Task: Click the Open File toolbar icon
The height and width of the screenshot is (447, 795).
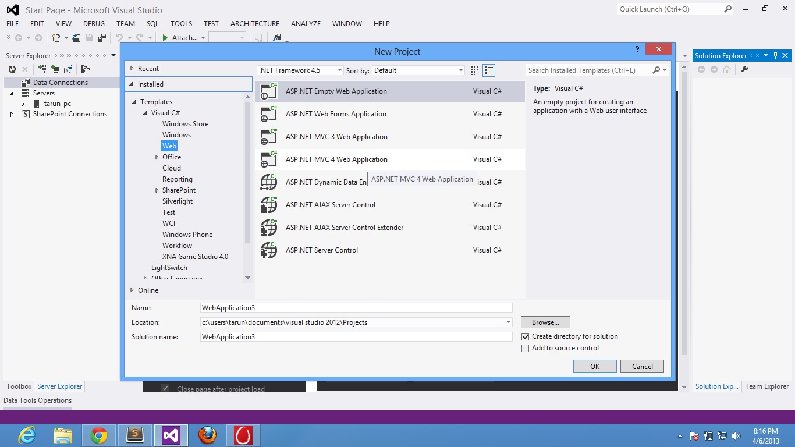Action: 76,38
